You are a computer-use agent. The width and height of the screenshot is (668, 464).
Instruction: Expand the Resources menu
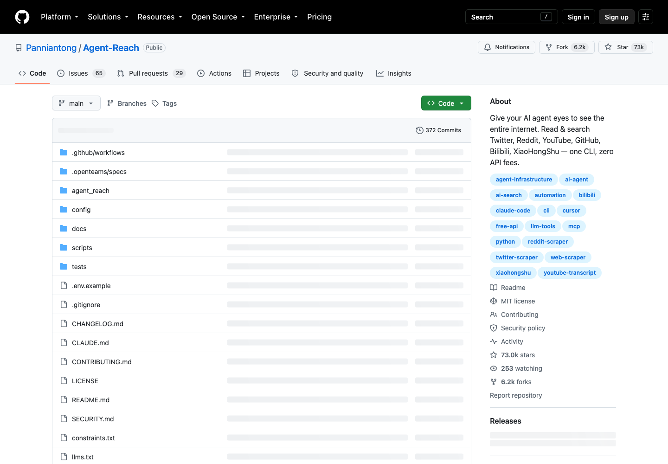tap(160, 17)
